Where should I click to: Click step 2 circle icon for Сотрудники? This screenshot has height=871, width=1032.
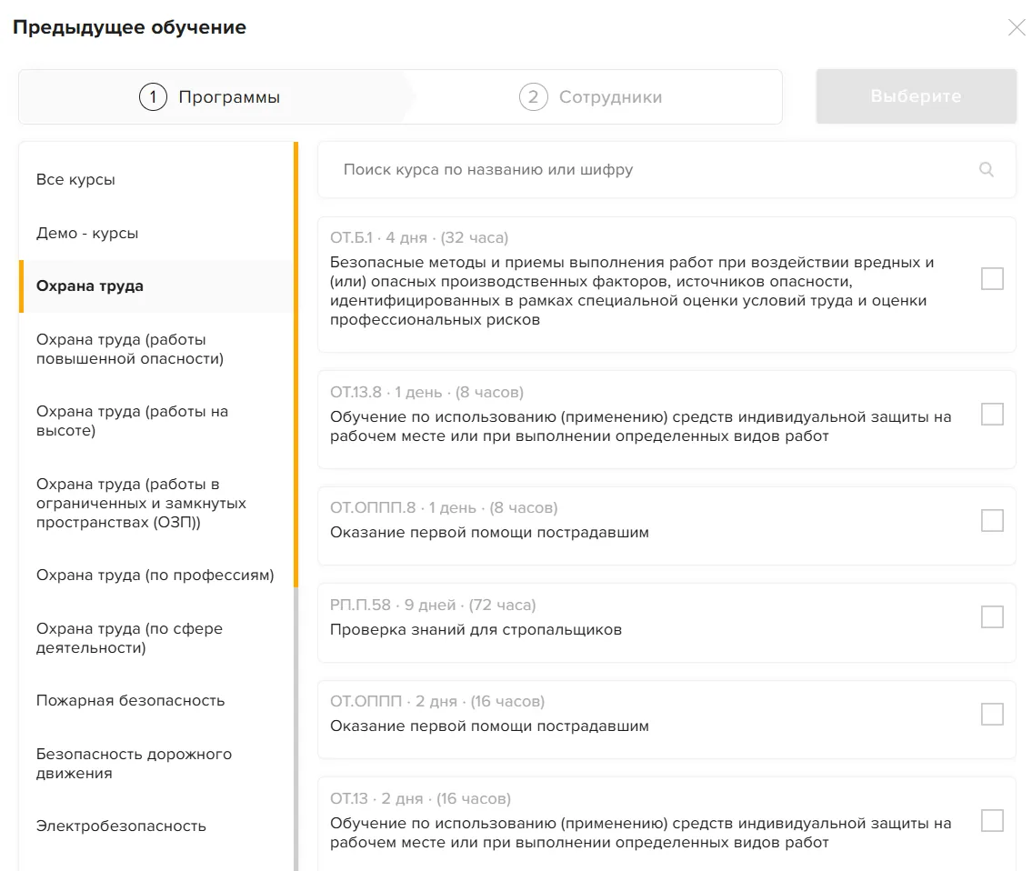point(533,96)
